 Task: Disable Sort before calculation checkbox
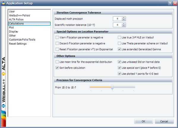[x=57, y=68]
